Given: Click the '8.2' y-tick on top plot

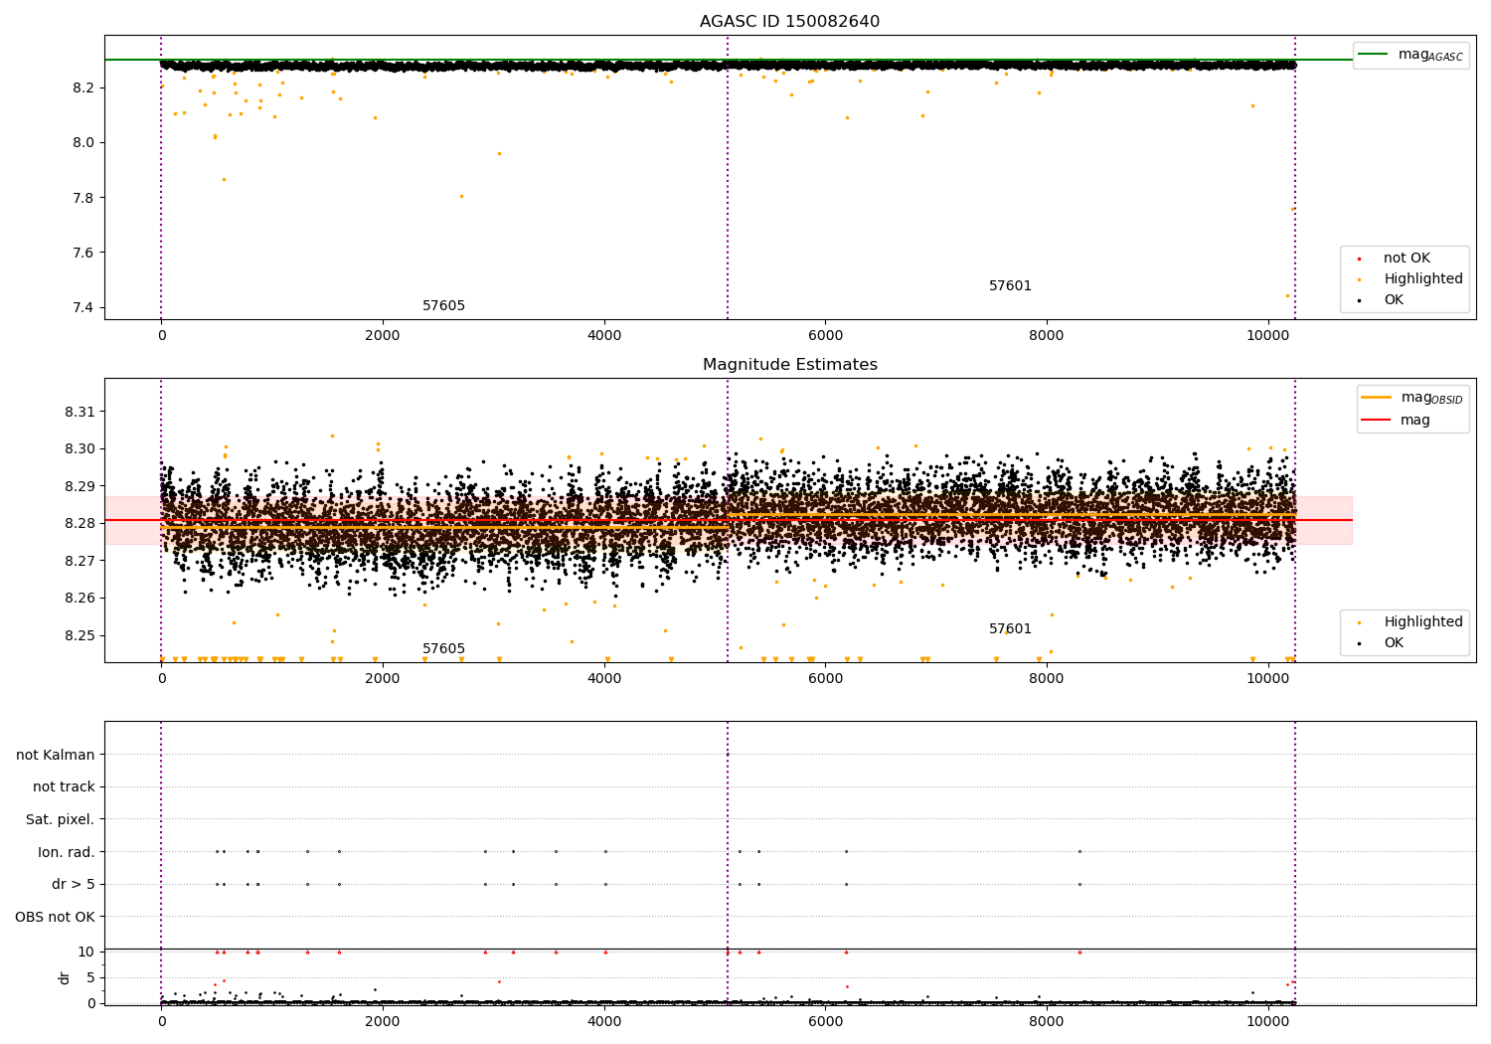Looking at the screenshot, I should coord(83,88).
